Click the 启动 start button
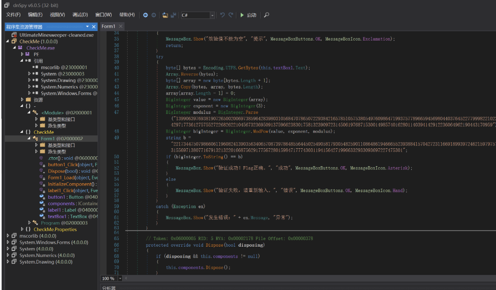 (x=248, y=15)
